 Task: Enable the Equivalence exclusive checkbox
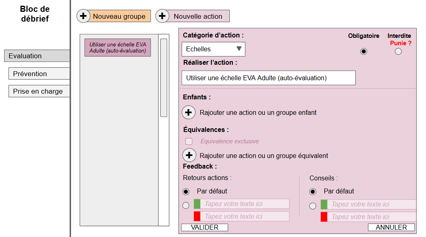tap(189, 141)
